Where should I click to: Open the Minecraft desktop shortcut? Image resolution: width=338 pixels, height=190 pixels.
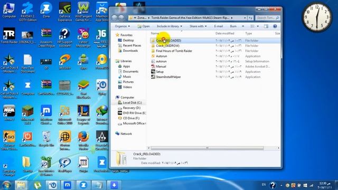28,115
